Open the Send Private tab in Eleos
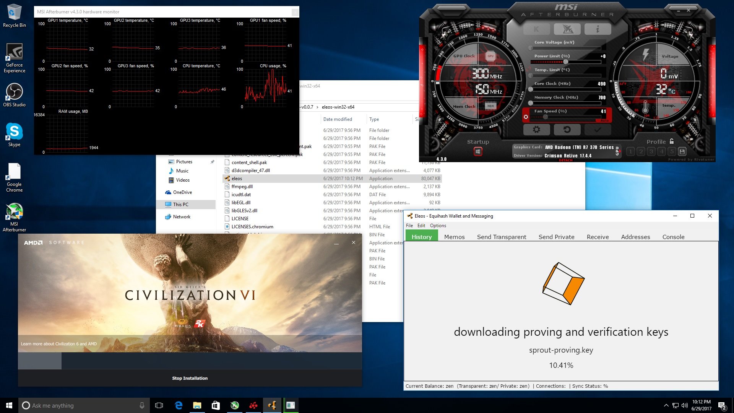Screen dimensions: 734x413 556,237
